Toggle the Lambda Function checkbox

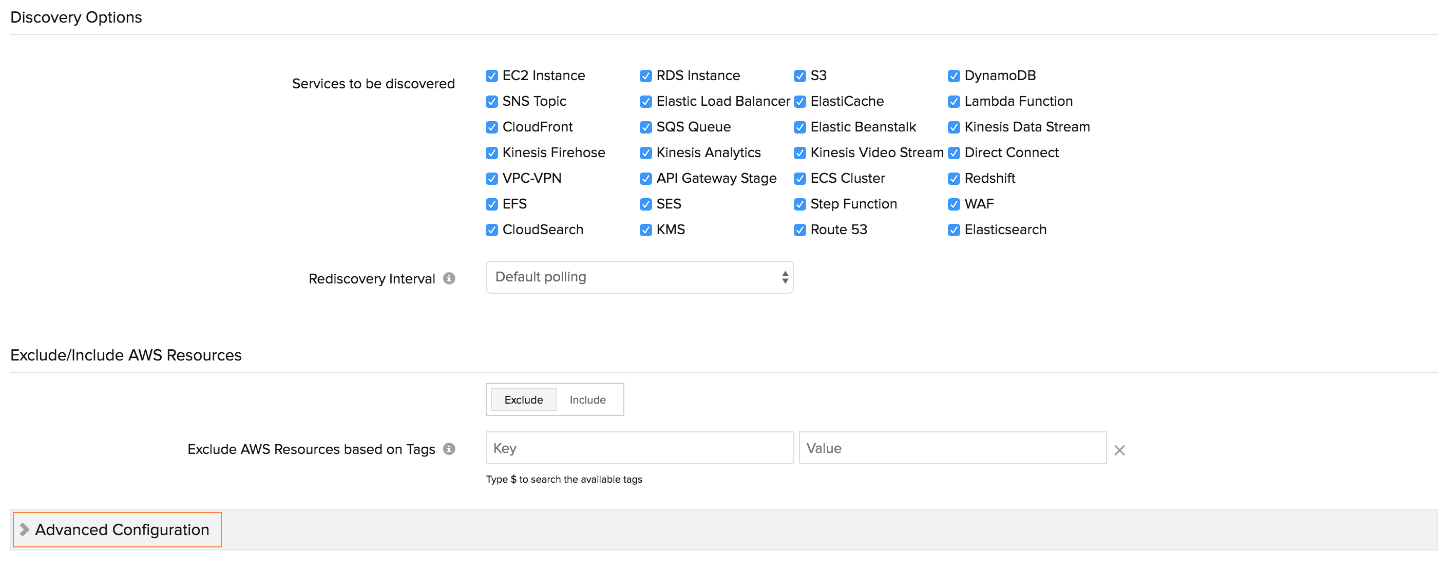point(954,102)
